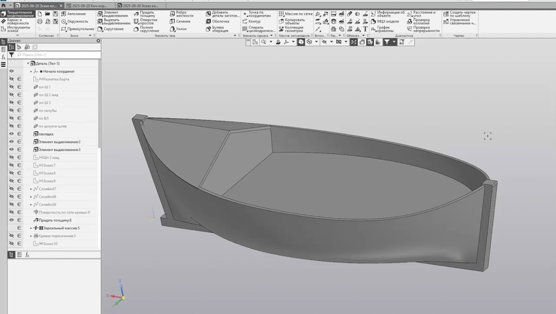
Task: Expand the Зеркальный массив:5 node
Action: pyautogui.click(x=31, y=228)
